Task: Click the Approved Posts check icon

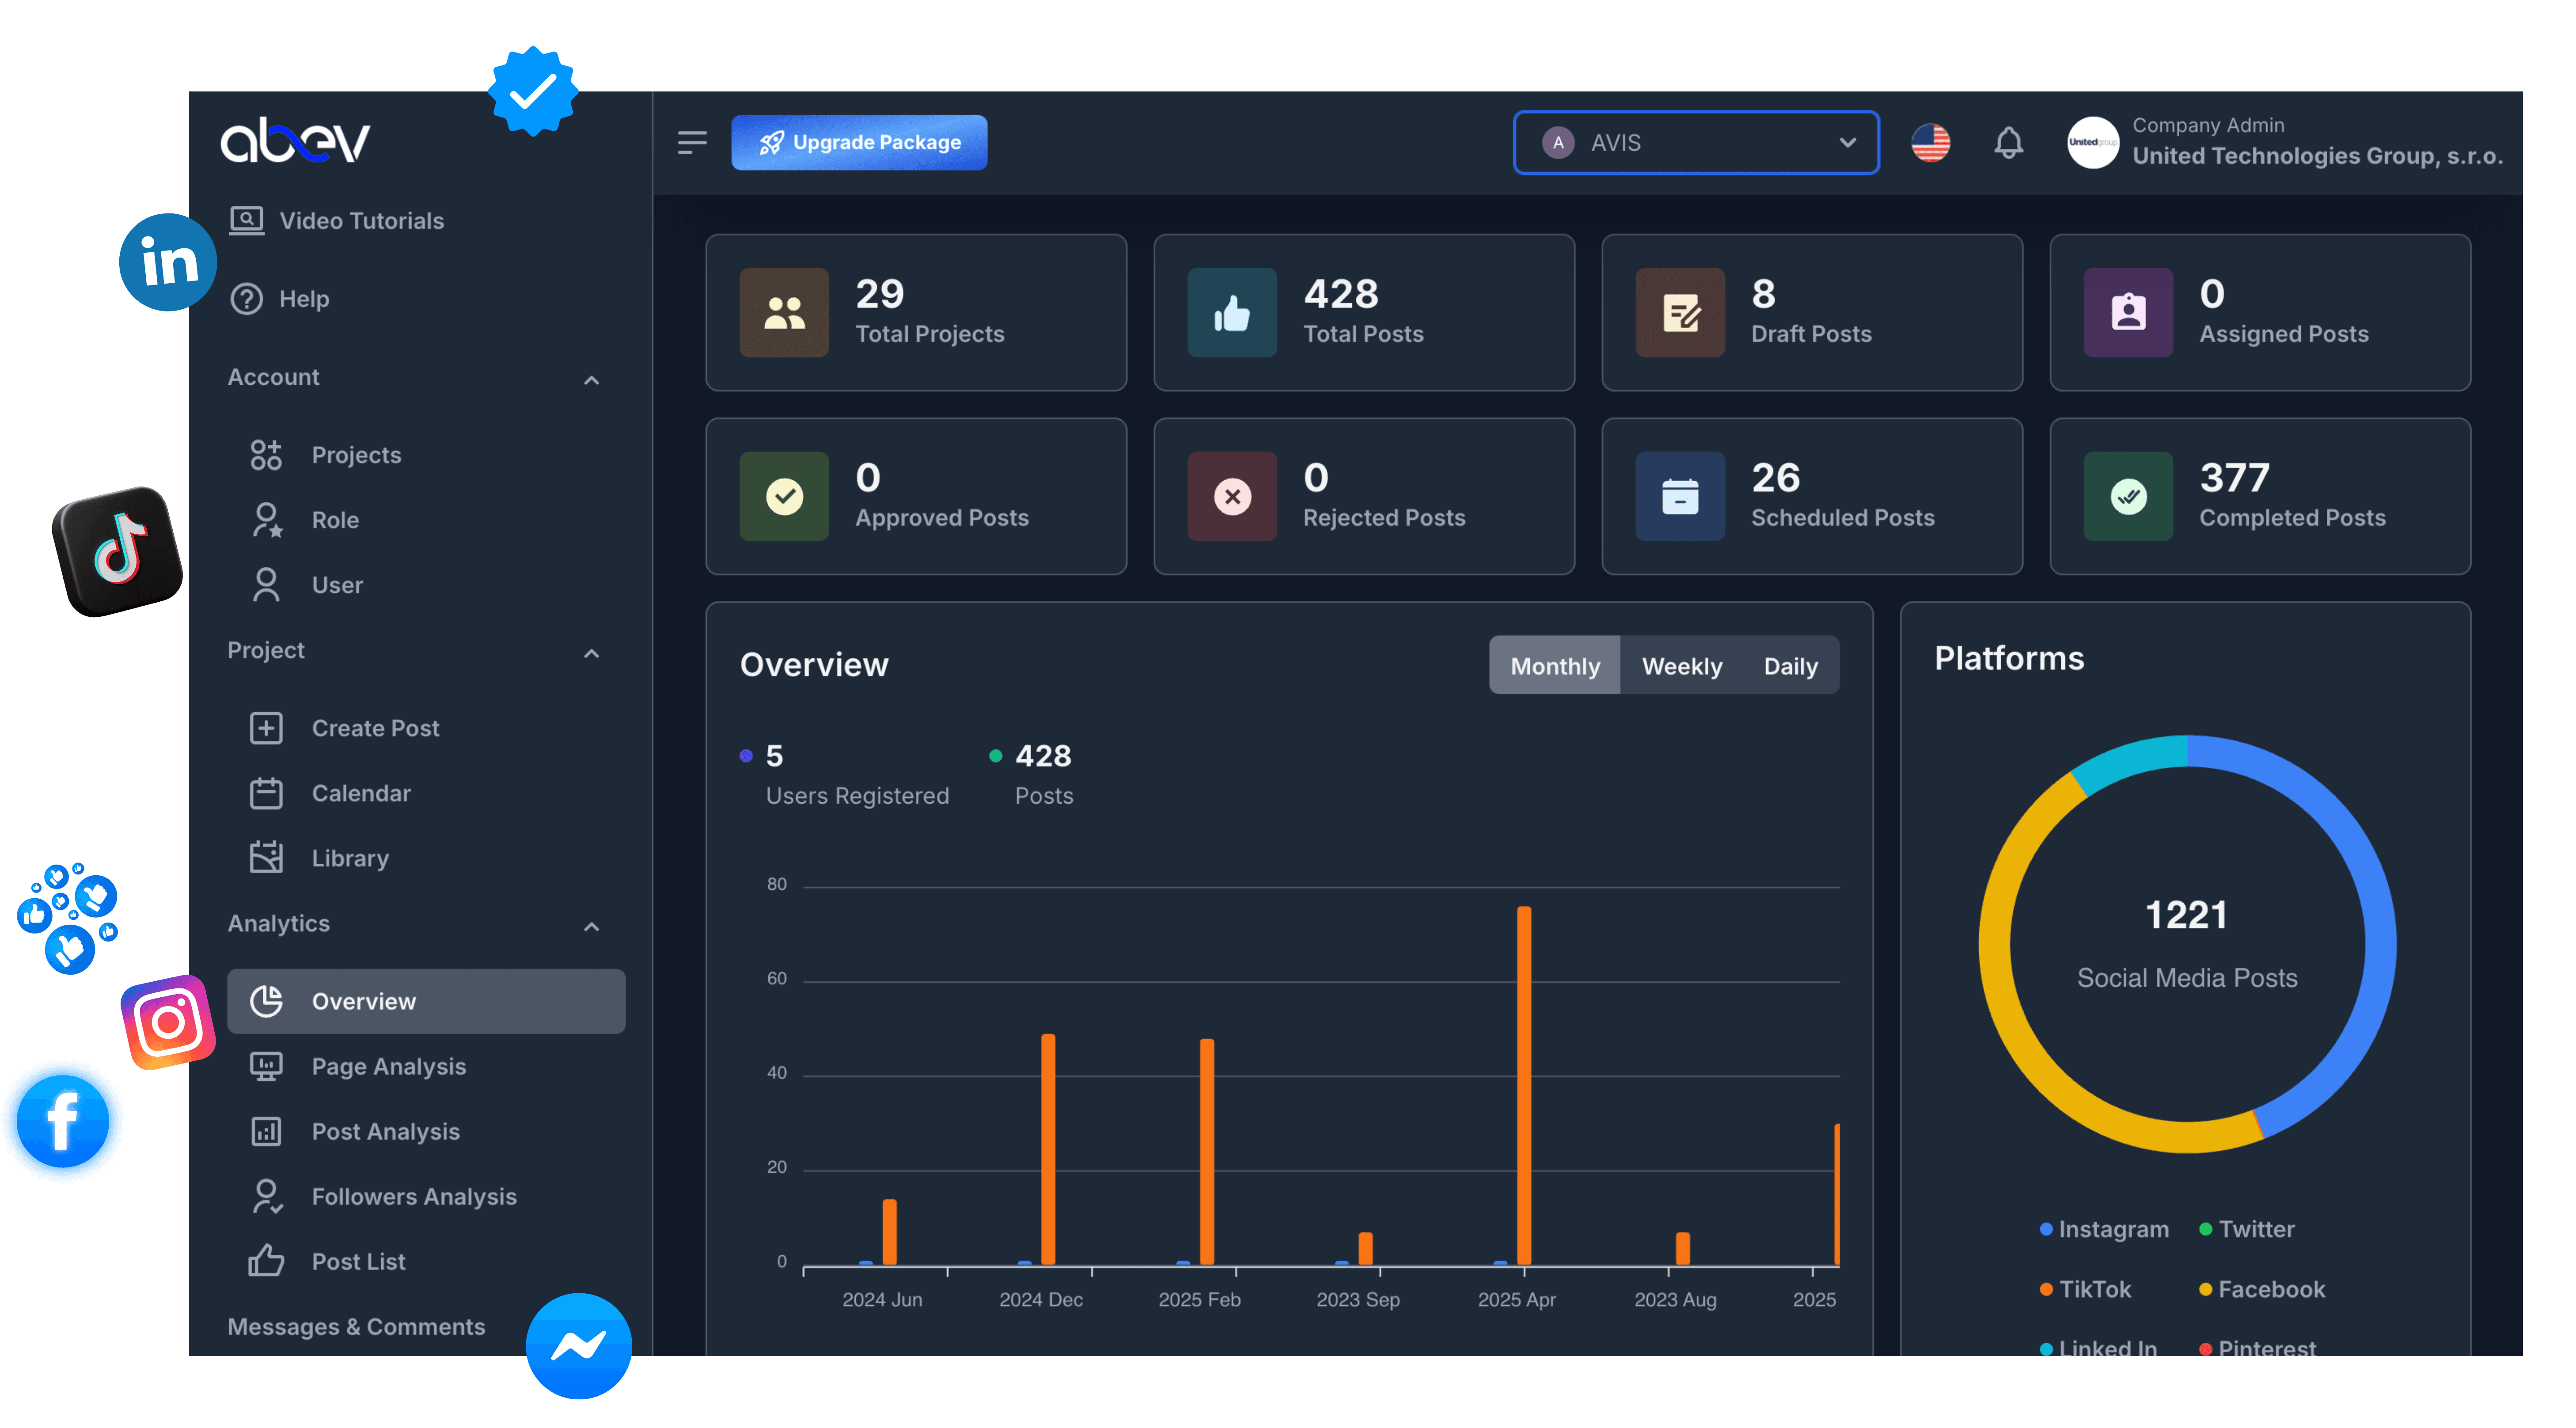Action: coord(784,497)
